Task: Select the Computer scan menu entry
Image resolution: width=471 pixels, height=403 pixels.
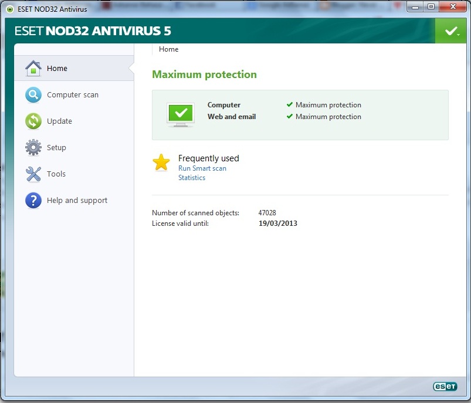Action: click(x=72, y=94)
